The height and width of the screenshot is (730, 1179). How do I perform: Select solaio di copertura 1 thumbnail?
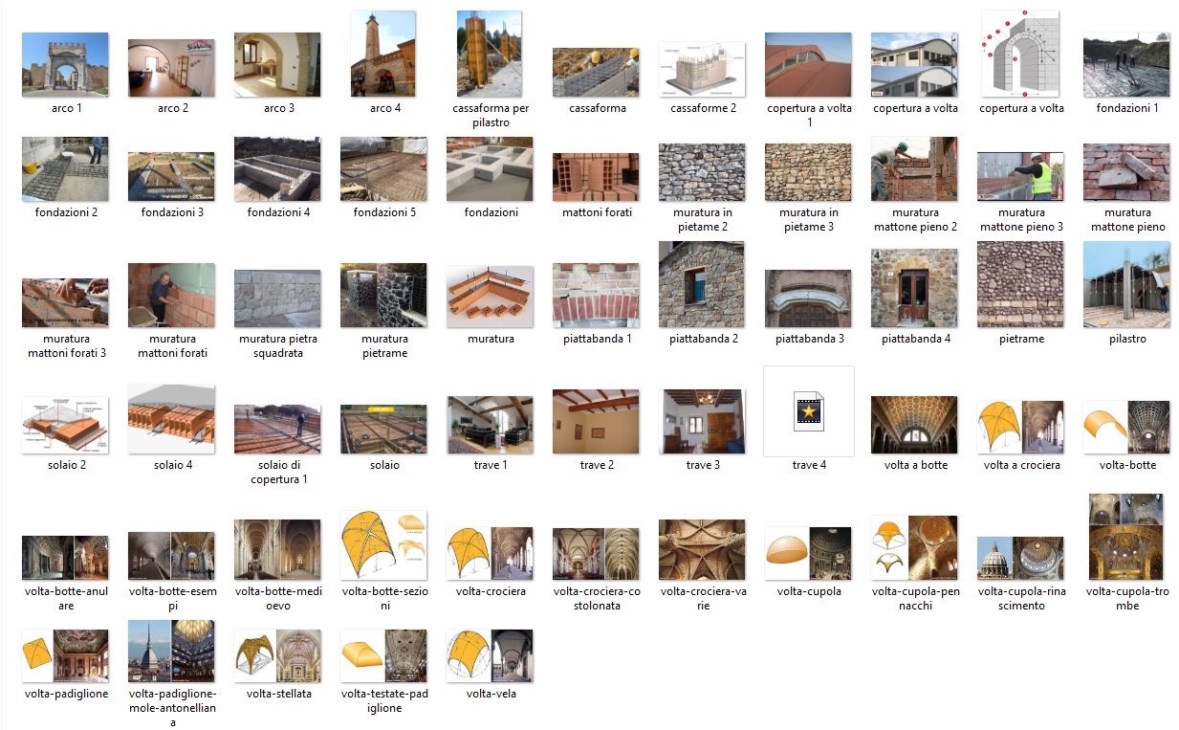pyautogui.click(x=277, y=430)
